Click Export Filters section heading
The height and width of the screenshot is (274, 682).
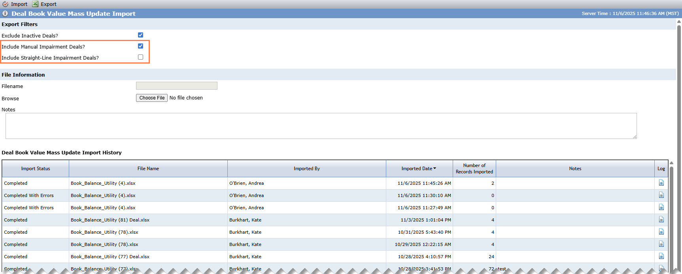(20, 24)
